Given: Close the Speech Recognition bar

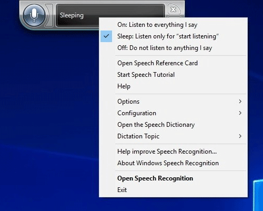Looking at the screenshot, I should (174, 9).
